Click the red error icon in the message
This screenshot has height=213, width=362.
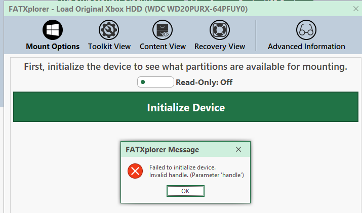point(135,171)
